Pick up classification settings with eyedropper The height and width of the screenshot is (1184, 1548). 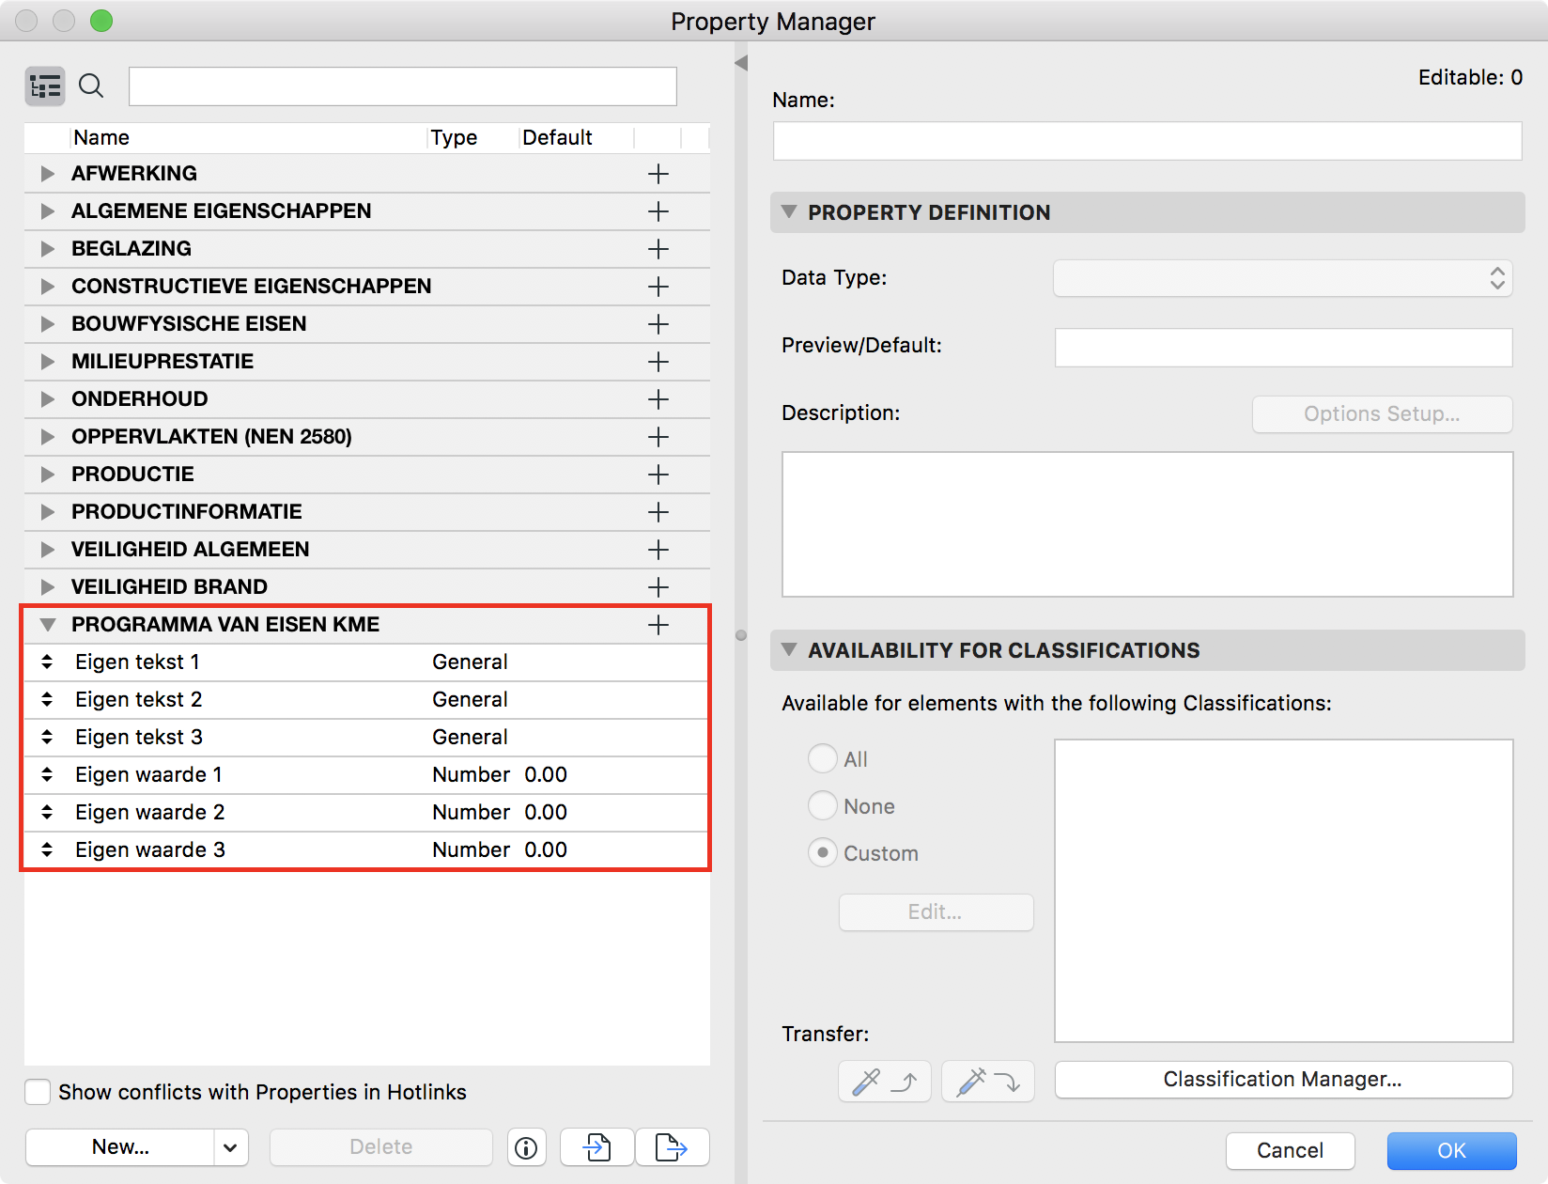point(885,1082)
